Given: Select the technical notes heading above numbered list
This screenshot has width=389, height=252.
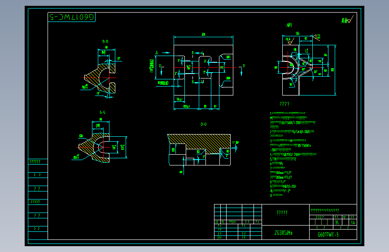Looking at the screenshot, I should pyautogui.click(x=284, y=104).
